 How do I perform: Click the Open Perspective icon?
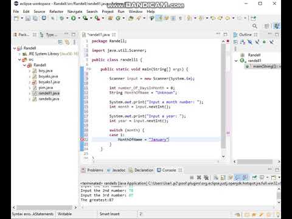[266, 26]
